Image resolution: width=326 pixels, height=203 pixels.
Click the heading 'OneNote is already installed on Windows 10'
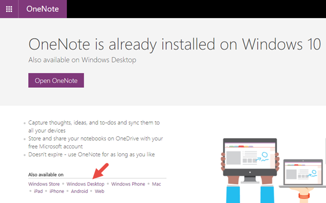click(x=175, y=44)
